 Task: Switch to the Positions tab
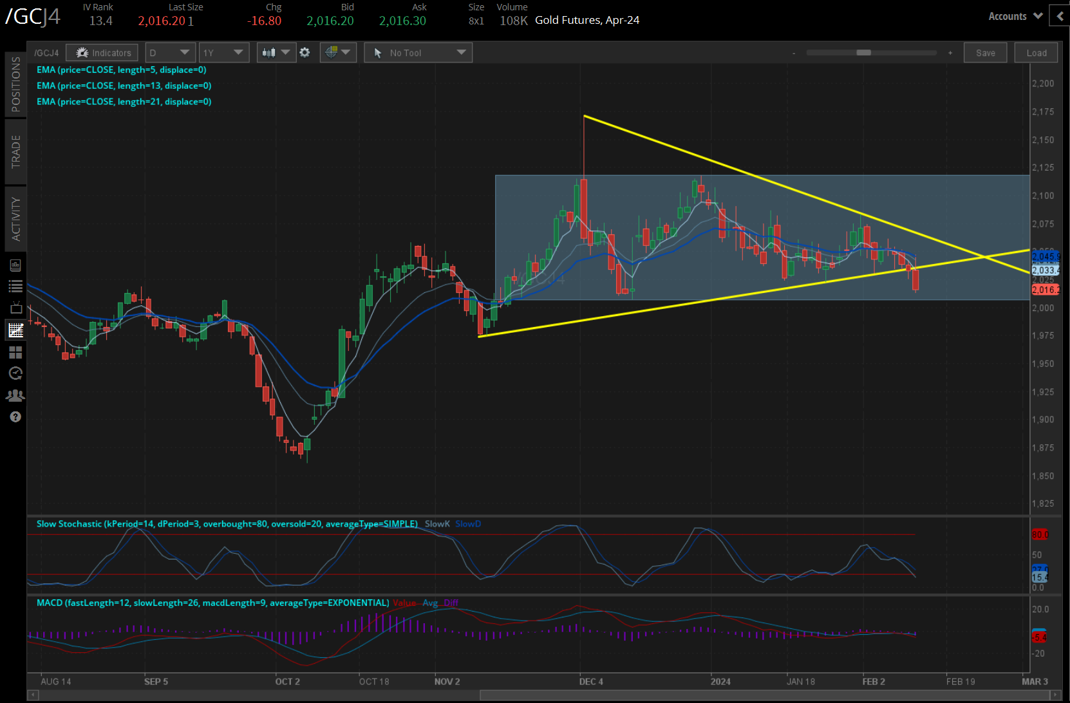(x=15, y=84)
